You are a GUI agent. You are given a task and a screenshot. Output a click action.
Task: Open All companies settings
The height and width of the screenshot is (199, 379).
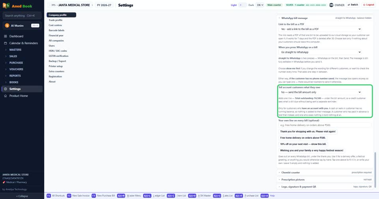(62, 41)
